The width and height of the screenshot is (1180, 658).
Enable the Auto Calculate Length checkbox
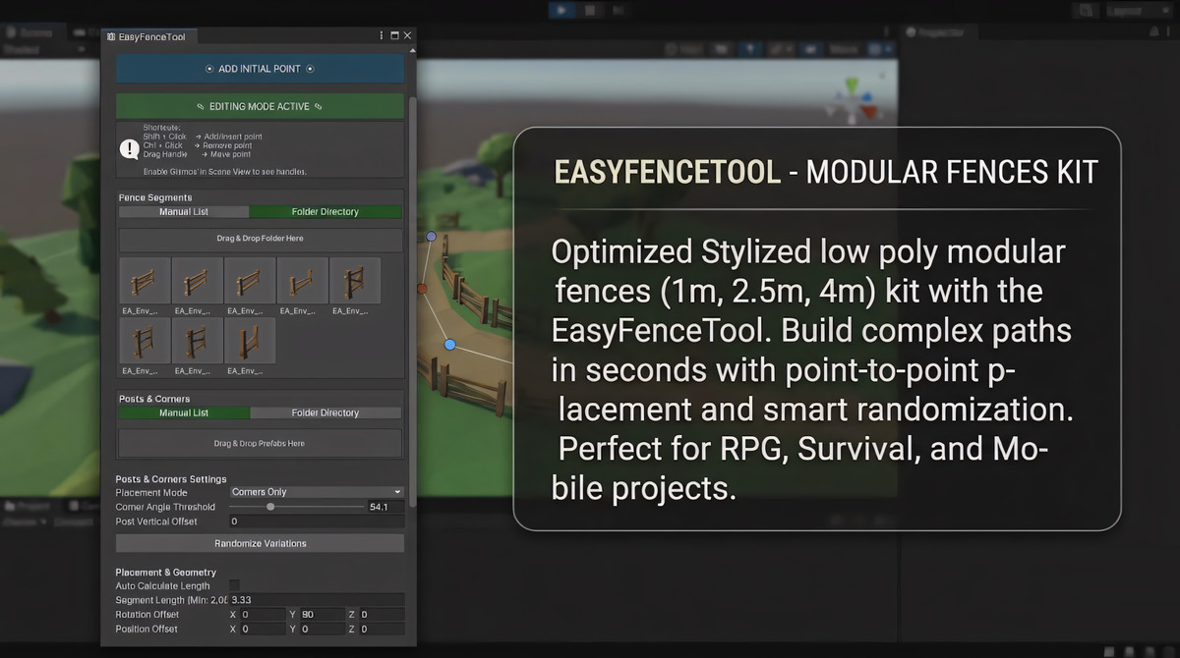click(x=234, y=585)
